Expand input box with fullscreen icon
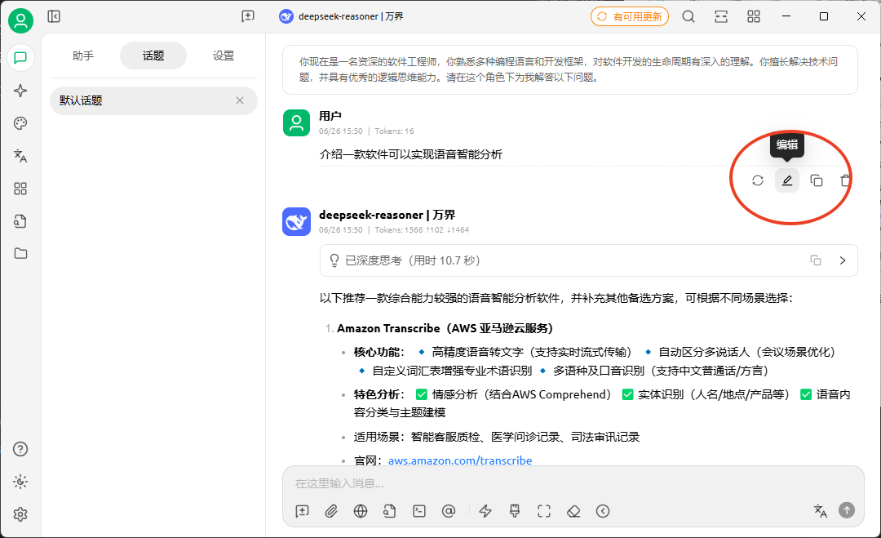The width and height of the screenshot is (881, 538). pos(544,511)
